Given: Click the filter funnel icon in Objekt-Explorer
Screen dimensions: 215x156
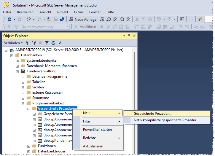Looking at the screenshot, I should (x=47, y=43).
